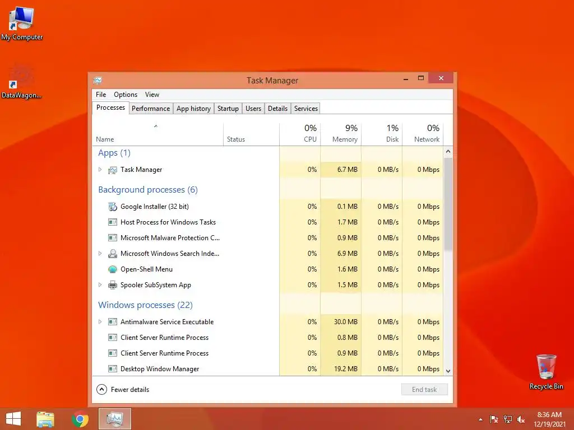The height and width of the screenshot is (430, 574).
Task: Expand Antimalware Service Executable row
Action: 100,322
